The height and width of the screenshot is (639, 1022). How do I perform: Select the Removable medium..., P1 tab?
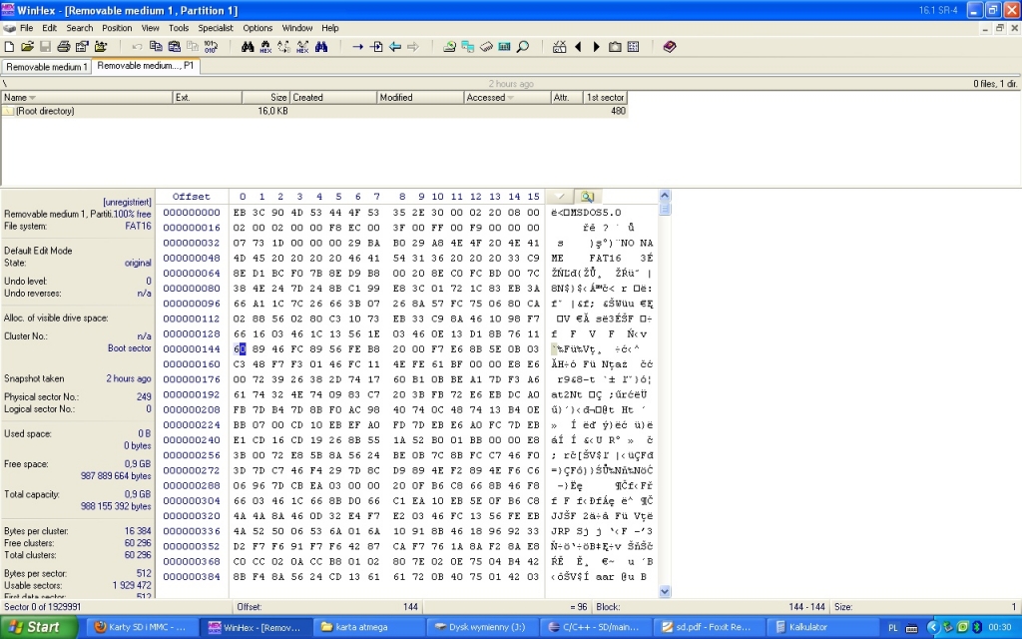click(146, 66)
